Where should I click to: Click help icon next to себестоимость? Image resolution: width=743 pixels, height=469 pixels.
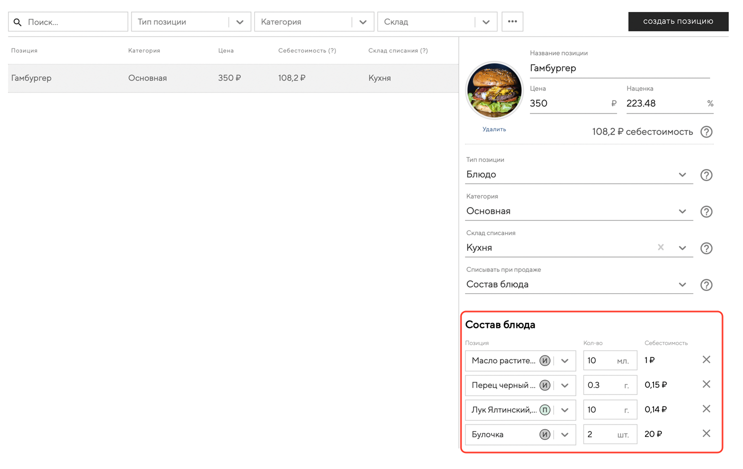pyautogui.click(x=706, y=132)
